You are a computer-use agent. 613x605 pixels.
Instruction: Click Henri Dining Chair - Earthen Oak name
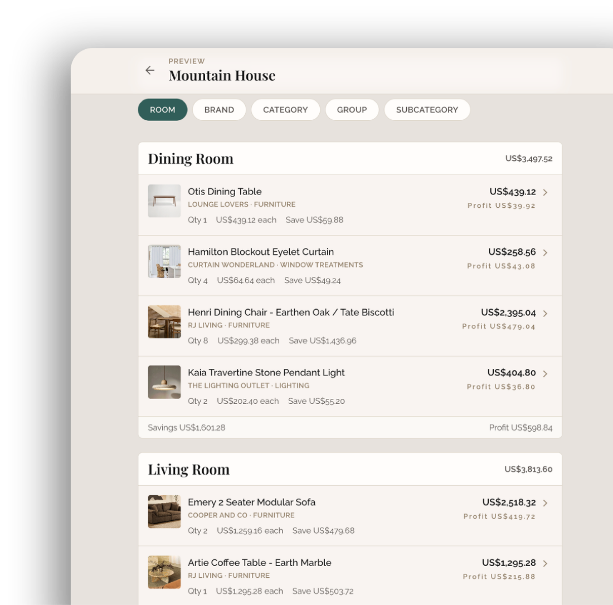pyautogui.click(x=291, y=313)
